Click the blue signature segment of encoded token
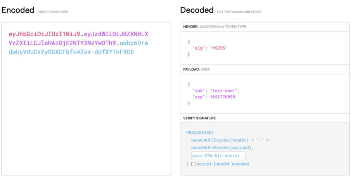The image size is (351, 176). [71, 52]
